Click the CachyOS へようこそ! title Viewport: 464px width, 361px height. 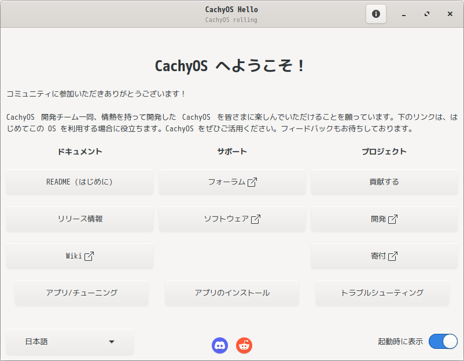230,66
